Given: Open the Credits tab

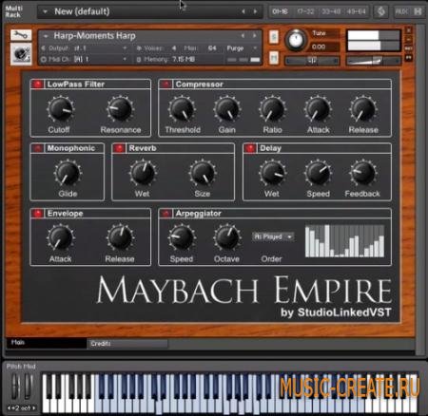Looking at the screenshot, I should [127, 344].
